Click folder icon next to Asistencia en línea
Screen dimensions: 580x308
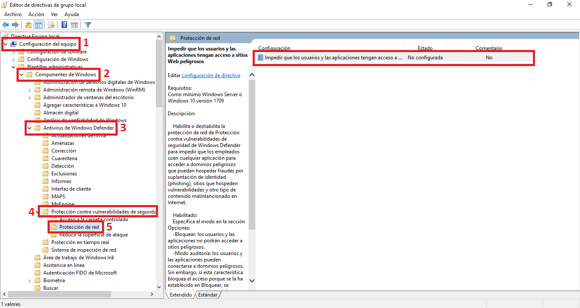[38, 265]
